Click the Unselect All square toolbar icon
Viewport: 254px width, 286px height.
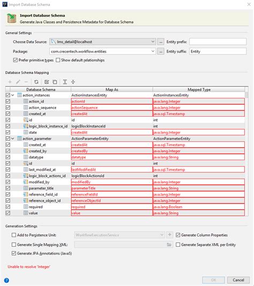coord(55,82)
